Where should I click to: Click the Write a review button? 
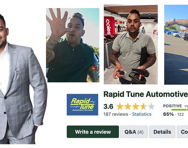(93, 132)
